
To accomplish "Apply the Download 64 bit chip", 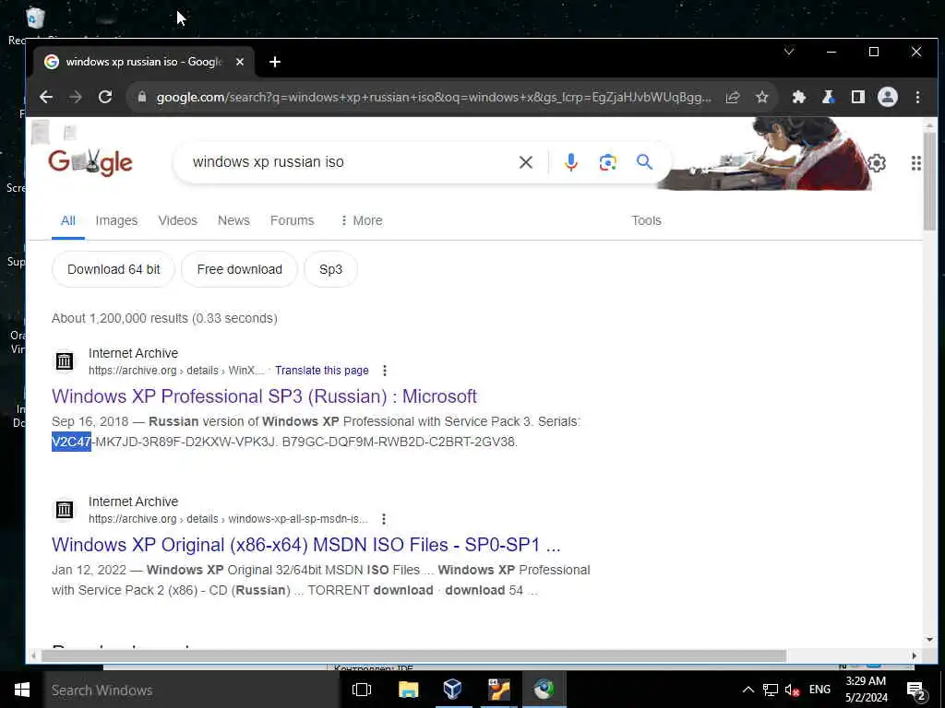I will click(x=114, y=269).
